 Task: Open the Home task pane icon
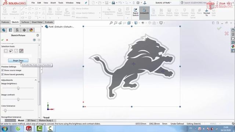coord(233,30)
